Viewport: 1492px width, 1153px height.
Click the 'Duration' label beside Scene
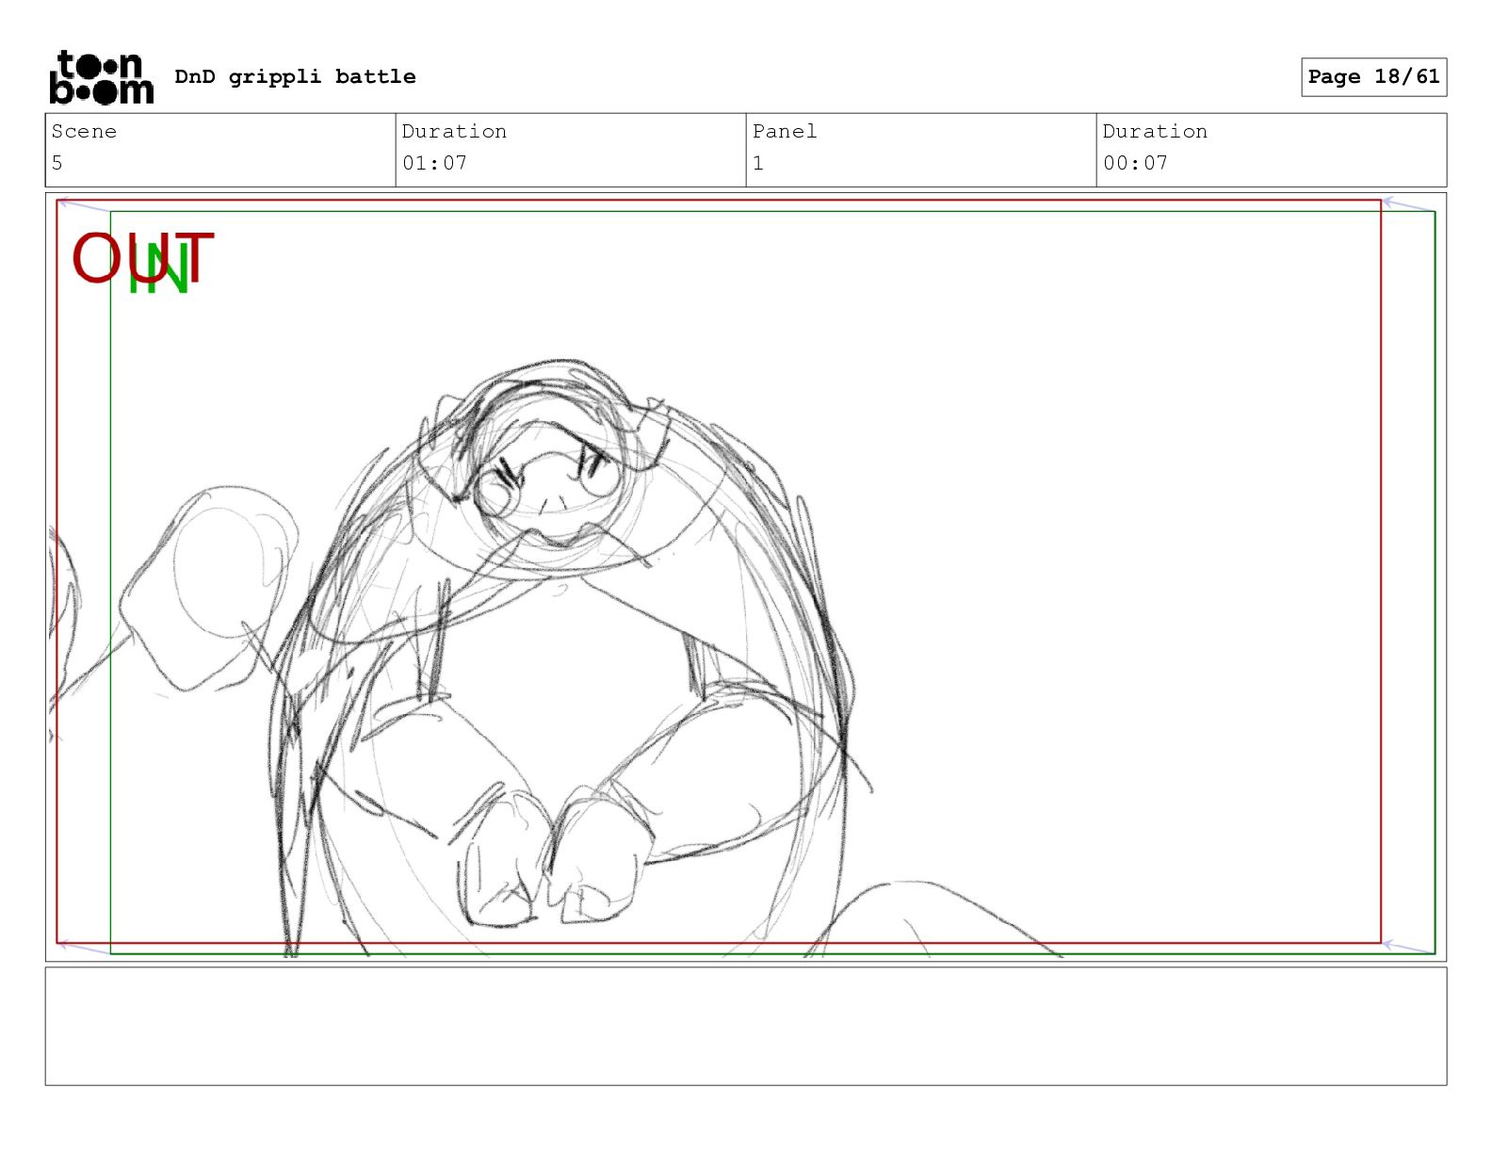[x=454, y=131]
